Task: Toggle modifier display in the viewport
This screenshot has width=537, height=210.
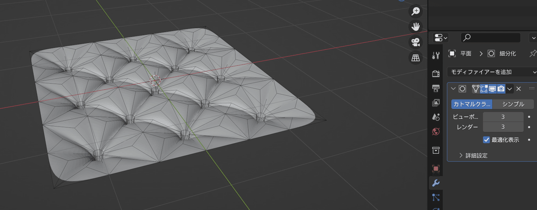Action: (x=492, y=89)
